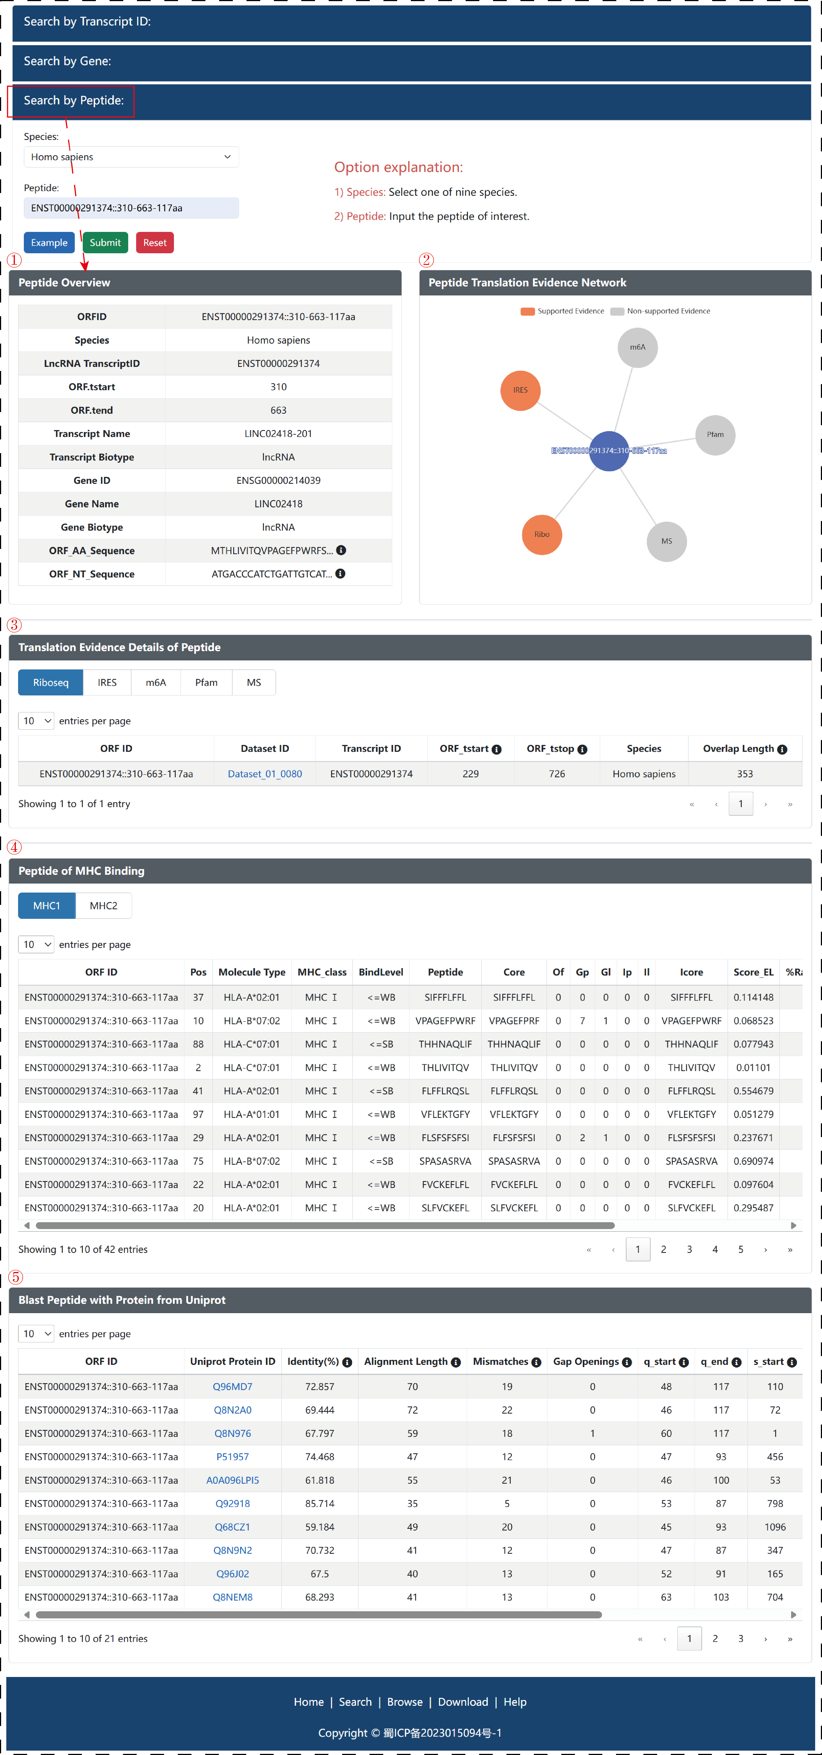Open Search link in footer
Screen dimensions: 822x1755
pyautogui.click(x=355, y=1702)
